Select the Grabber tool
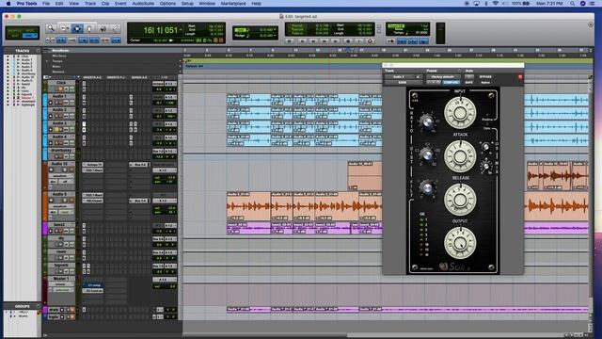This screenshot has height=339, width=602. [x=89, y=28]
